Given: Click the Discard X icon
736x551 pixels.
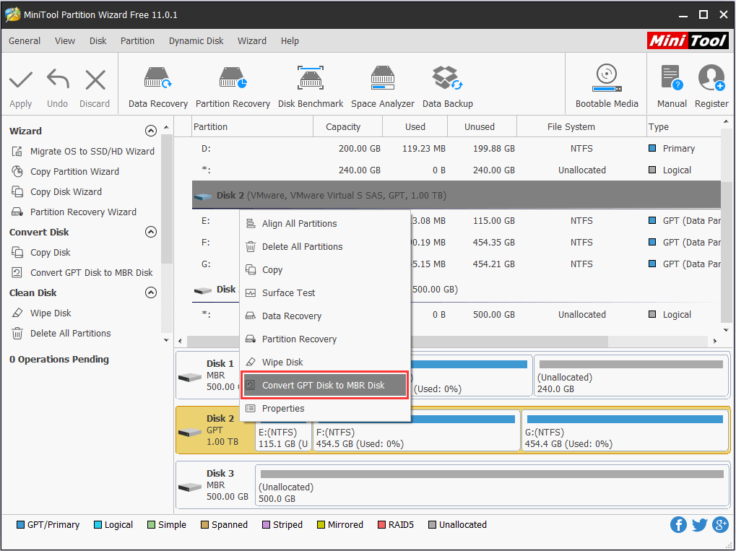Looking at the screenshot, I should (x=95, y=79).
